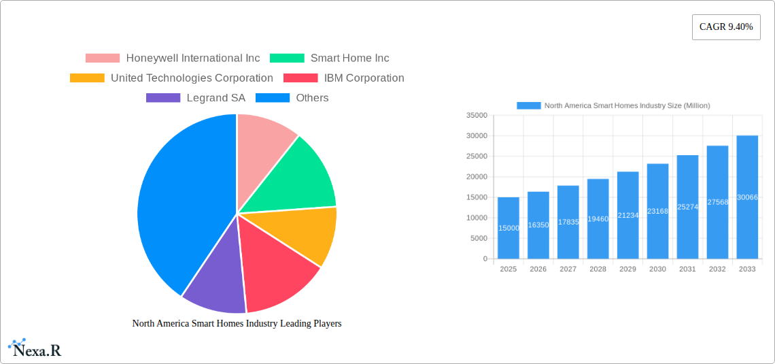
Task: Click North America Smart Homes Industry Size label
Action: pyautogui.click(x=627, y=105)
